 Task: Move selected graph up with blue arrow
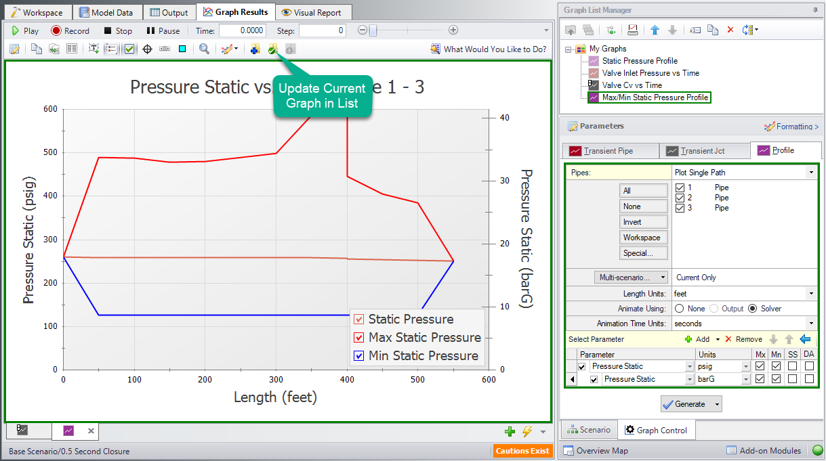point(655,30)
